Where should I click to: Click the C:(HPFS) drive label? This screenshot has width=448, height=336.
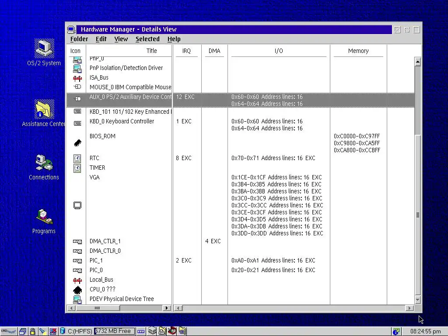pos(80,332)
